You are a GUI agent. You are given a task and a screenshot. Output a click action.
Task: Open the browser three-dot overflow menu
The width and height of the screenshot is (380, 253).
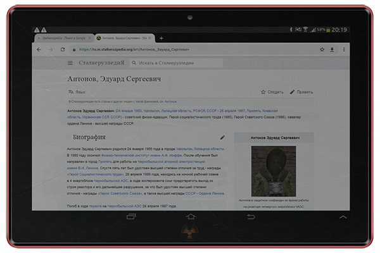click(x=343, y=49)
